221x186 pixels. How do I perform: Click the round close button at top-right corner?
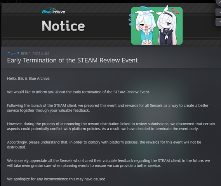point(219,2)
